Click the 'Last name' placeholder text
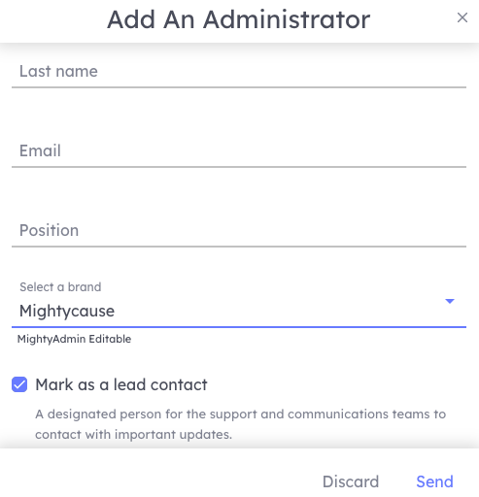This screenshot has width=479, height=497. pos(58,71)
